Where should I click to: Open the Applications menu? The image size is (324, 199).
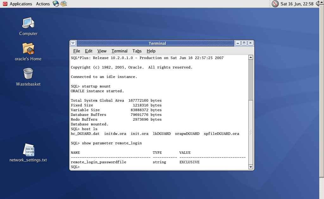point(21,4)
